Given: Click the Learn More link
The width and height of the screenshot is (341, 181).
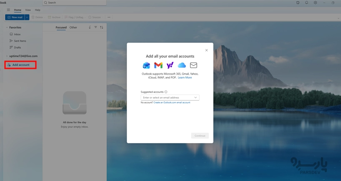Looking at the screenshot, I should 185,78.
